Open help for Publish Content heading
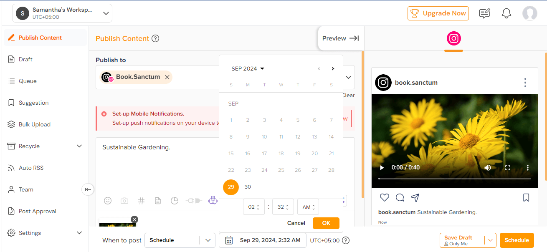547x252 pixels. [155, 38]
